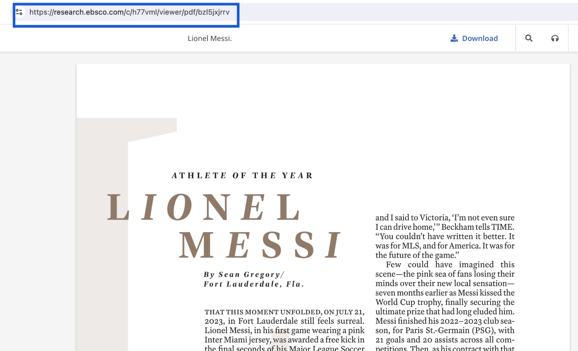Select the dateline "Fort Lauderdale, Fla."
This screenshot has width=578, height=351.
tap(254, 284)
